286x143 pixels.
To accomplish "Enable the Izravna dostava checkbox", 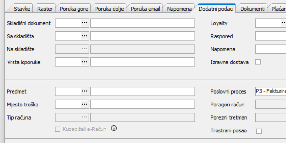I will click(258, 62).
